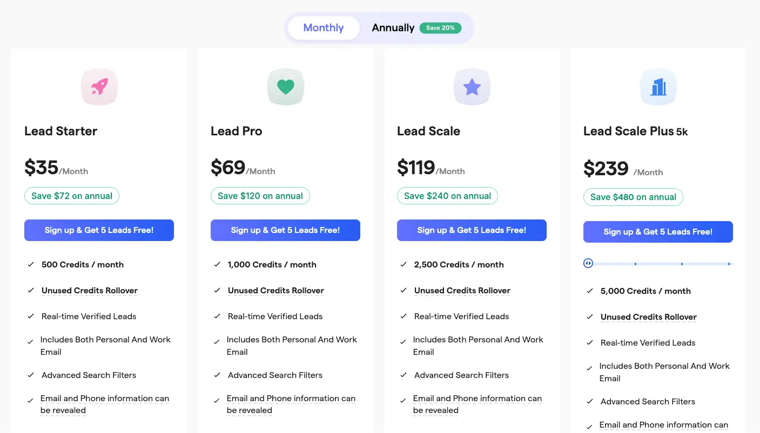760x433 pixels.
Task: Click the last tick mark on credits slider
Action: 729,264
